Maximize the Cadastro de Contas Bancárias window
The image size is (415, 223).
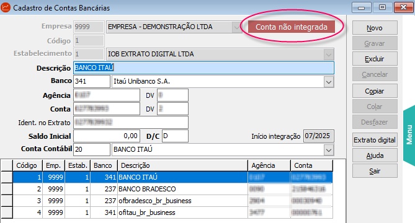[x=382, y=7]
